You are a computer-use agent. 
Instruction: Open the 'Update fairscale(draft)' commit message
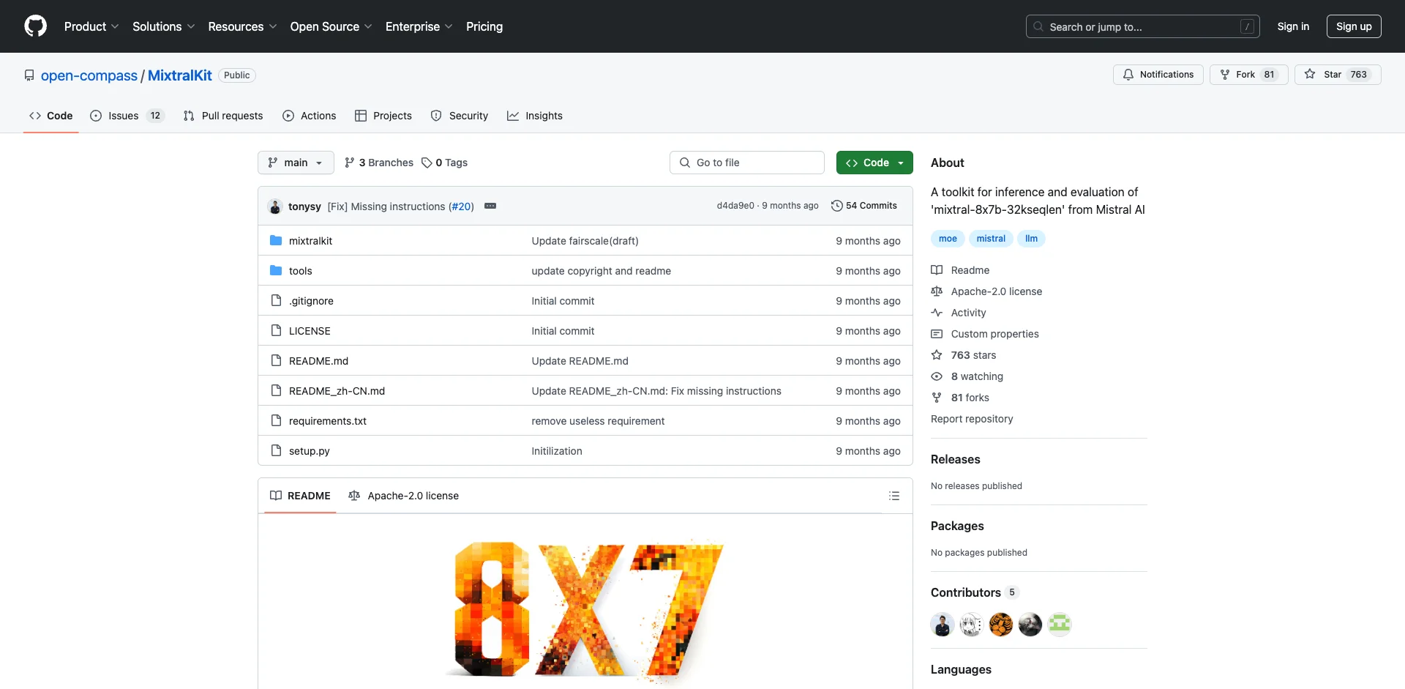click(585, 241)
